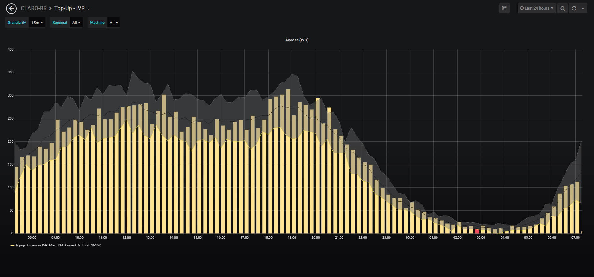Click the yellow legend color swatch

pyautogui.click(x=12, y=245)
